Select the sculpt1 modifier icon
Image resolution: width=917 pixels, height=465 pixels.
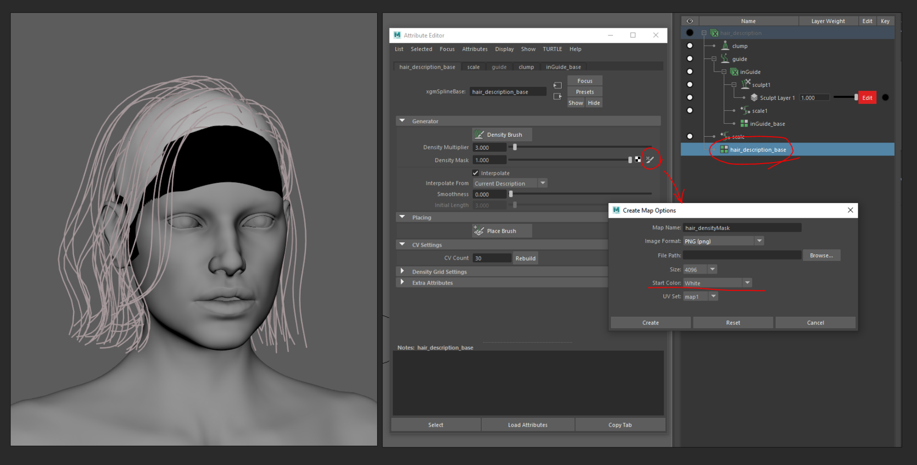point(746,84)
